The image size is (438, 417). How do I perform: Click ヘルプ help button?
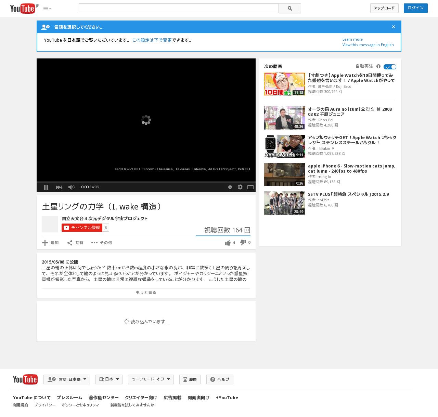220,379
